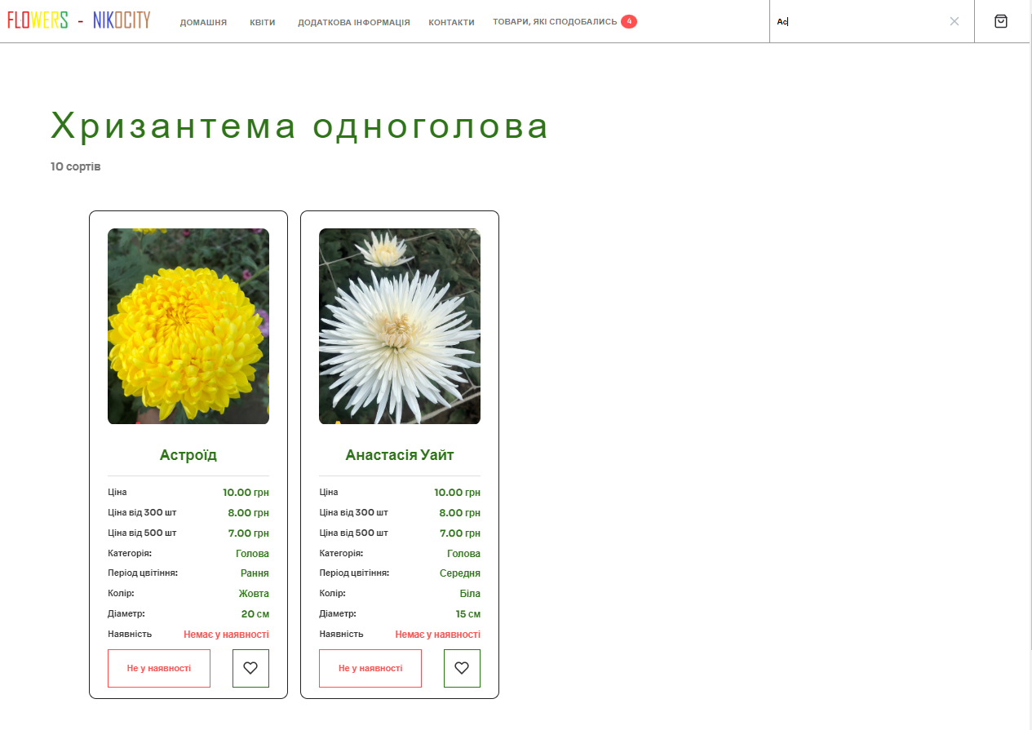Image resolution: width=1032 pixels, height=730 pixels.
Task: Click the Анастасія Уайт product title
Action: (x=400, y=455)
